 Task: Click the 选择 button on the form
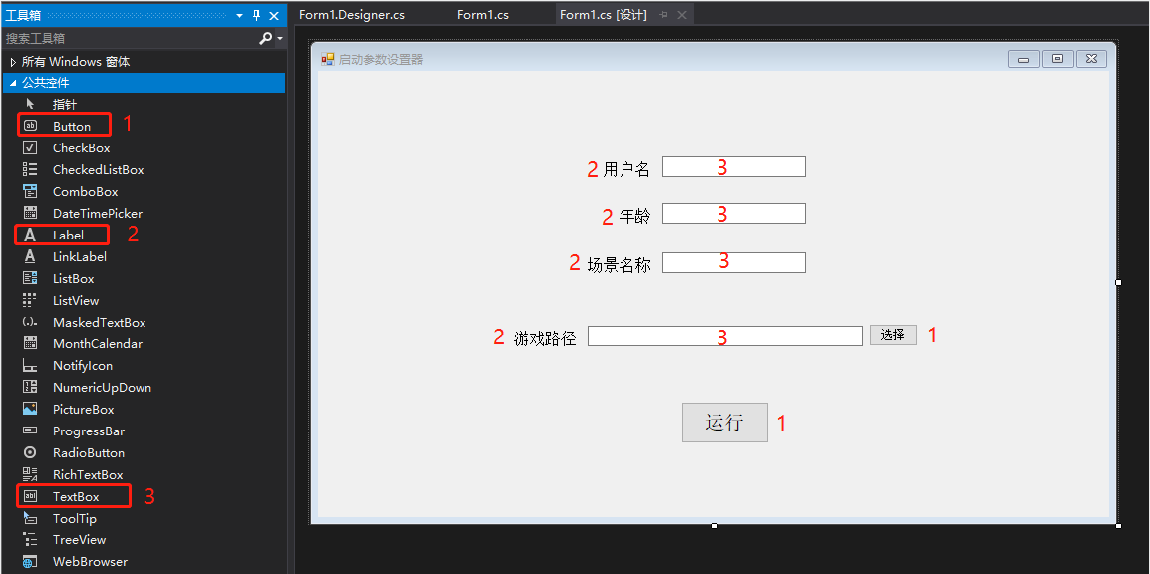894,335
